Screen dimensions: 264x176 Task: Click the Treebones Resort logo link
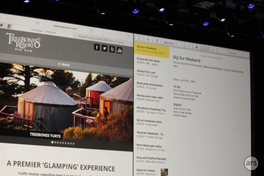23,41
